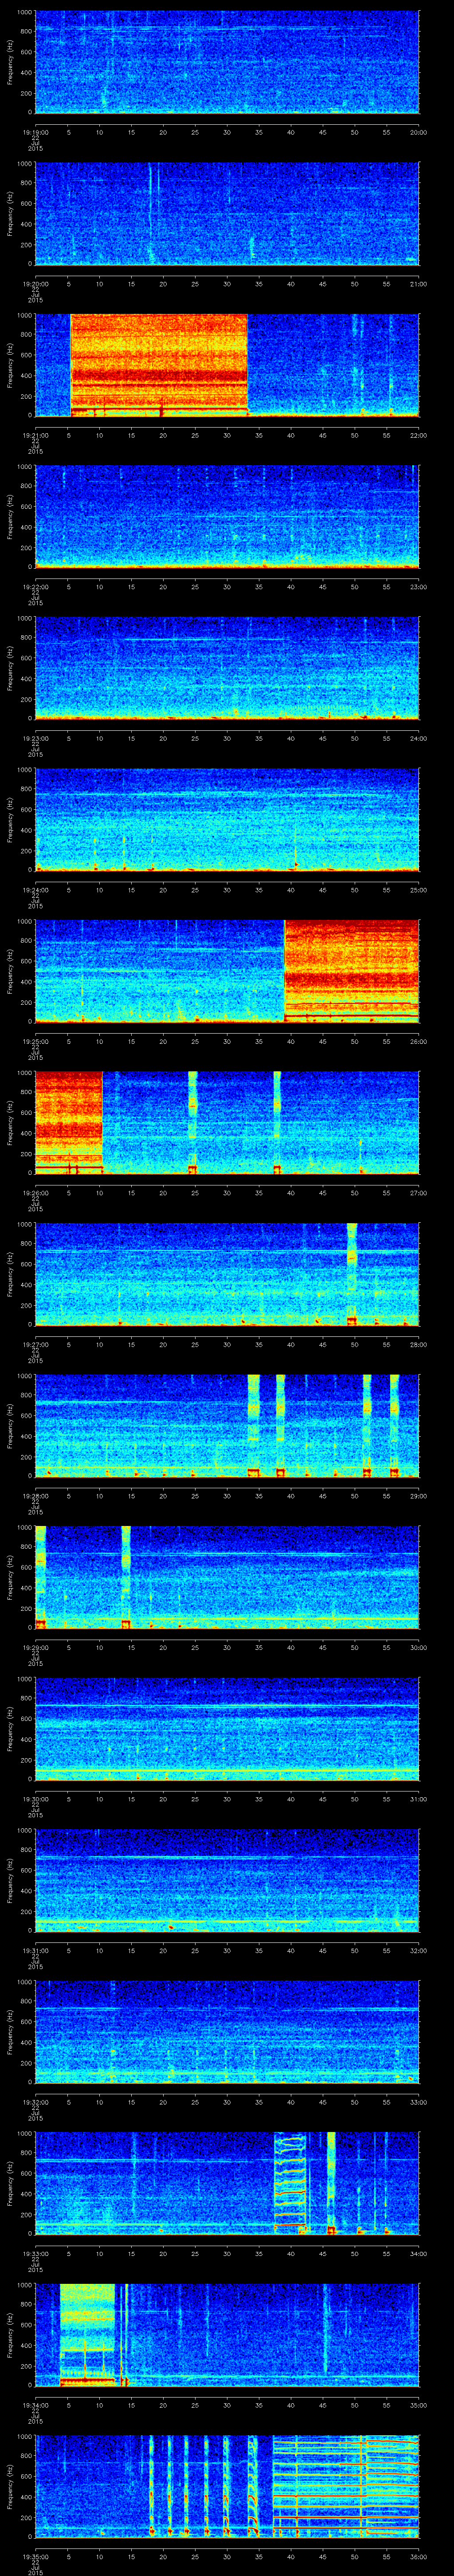This screenshot has width=454, height=2576.
Task: Click Frequency (Hz) axis label of 19:35:00 panel
Action: (10, 2487)
